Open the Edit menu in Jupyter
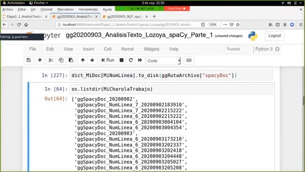The height and width of the screenshot is (172, 305). 50,49
